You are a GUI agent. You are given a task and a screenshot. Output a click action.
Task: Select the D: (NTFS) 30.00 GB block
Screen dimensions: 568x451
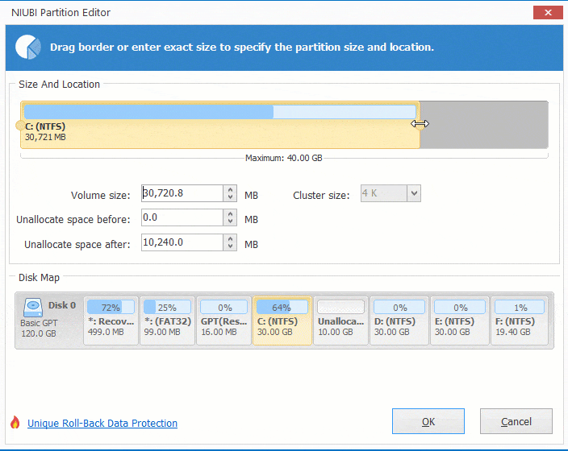(399, 321)
